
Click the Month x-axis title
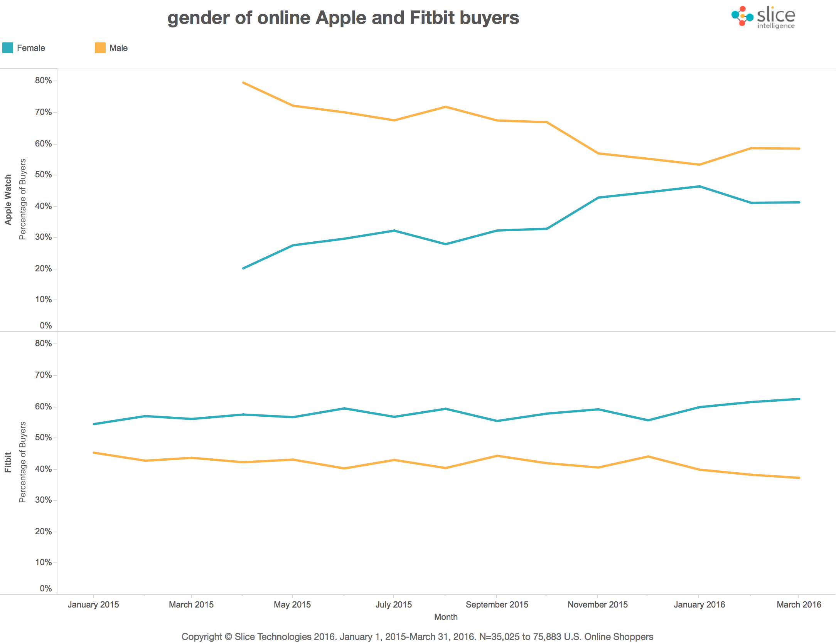(x=446, y=617)
